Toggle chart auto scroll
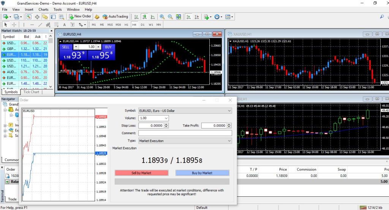This screenshot has height=210, width=389. click(188, 17)
